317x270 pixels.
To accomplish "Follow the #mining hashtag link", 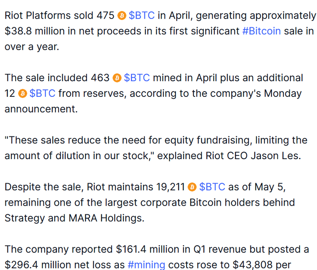I will tap(147, 265).
